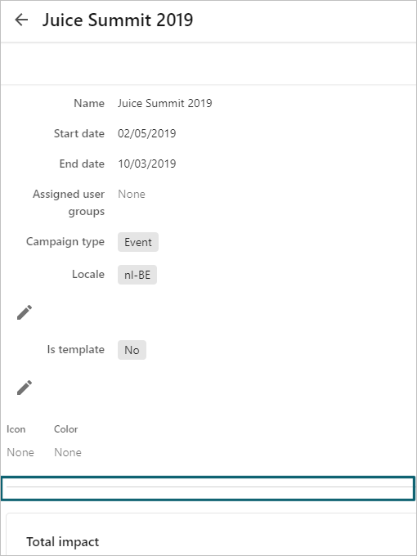Click the Juice Summit 2019 name value
Screen dimensions: 417x556
[x=165, y=103]
